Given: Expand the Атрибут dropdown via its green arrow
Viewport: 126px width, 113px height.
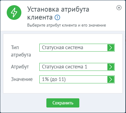Looking at the screenshot, I should pos(111,67).
